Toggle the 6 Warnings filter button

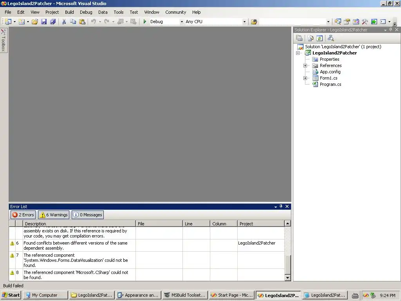(54, 215)
